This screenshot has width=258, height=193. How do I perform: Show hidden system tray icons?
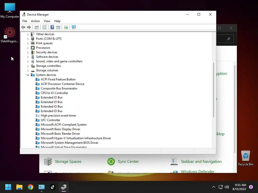pos(214,187)
